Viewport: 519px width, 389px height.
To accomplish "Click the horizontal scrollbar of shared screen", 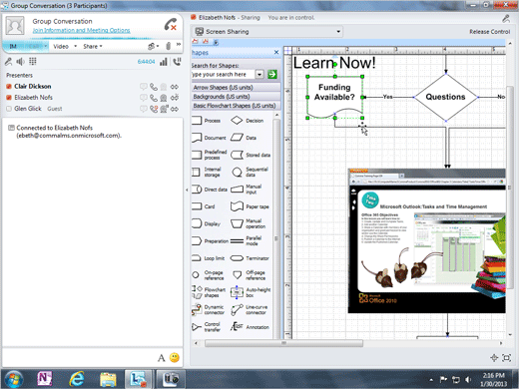I will 283,343.
